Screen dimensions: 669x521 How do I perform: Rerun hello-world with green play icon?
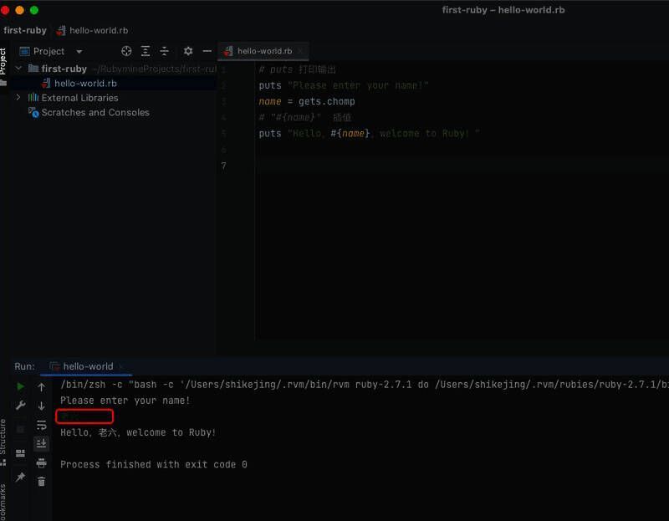tap(21, 386)
